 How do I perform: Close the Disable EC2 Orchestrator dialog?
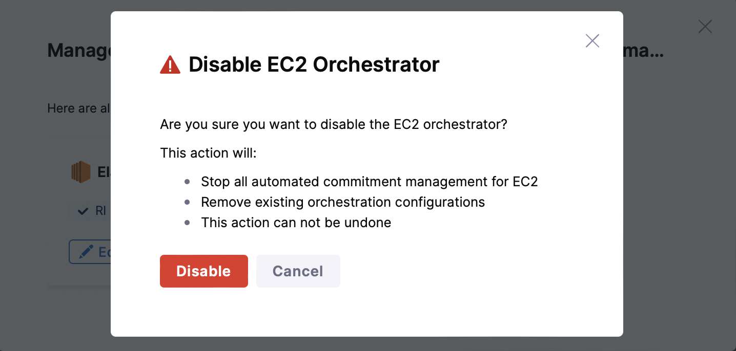(x=592, y=41)
